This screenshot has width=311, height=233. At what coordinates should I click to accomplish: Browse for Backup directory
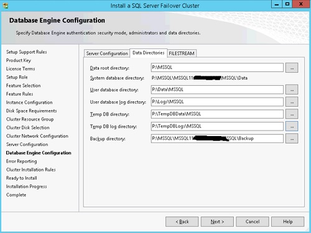(x=292, y=139)
